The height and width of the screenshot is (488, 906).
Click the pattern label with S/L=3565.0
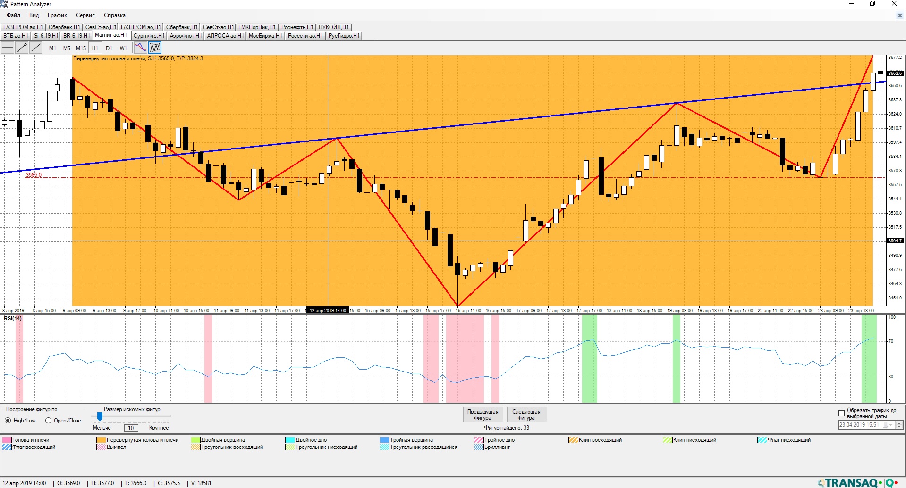tap(138, 58)
